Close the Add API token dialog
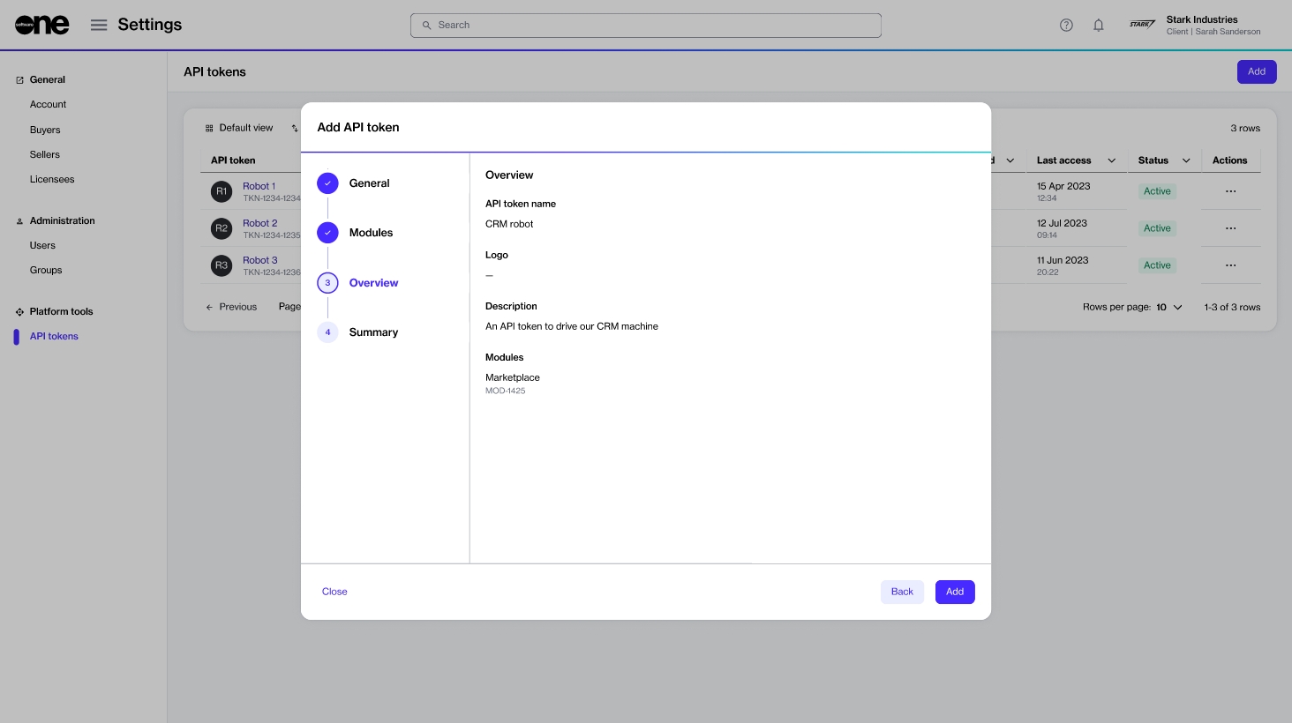 coord(334,592)
